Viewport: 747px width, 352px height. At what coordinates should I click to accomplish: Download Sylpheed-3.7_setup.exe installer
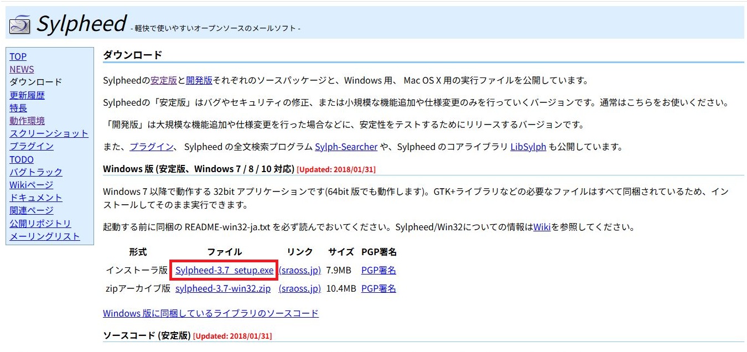[224, 271]
